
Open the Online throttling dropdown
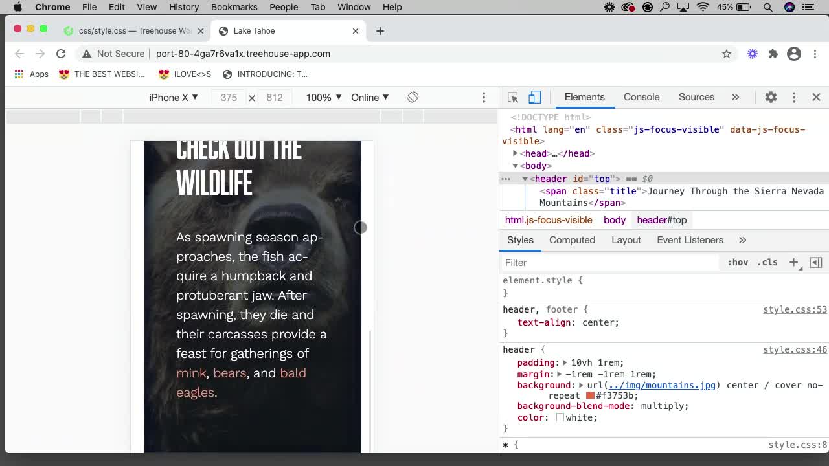click(x=369, y=97)
